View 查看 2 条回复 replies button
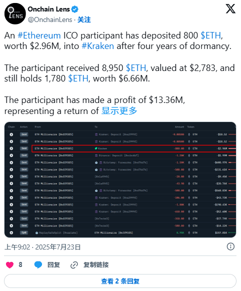This screenshot has width=241, height=291. pos(120,281)
